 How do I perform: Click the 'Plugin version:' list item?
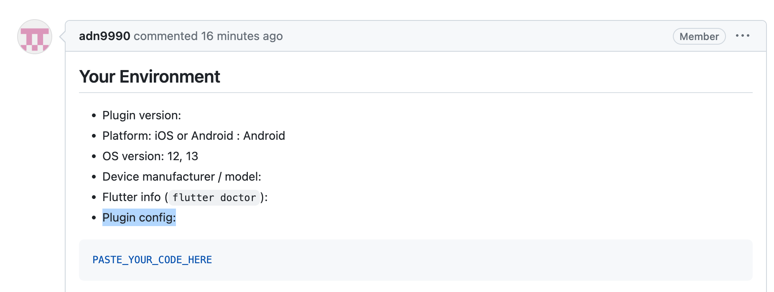pos(142,115)
